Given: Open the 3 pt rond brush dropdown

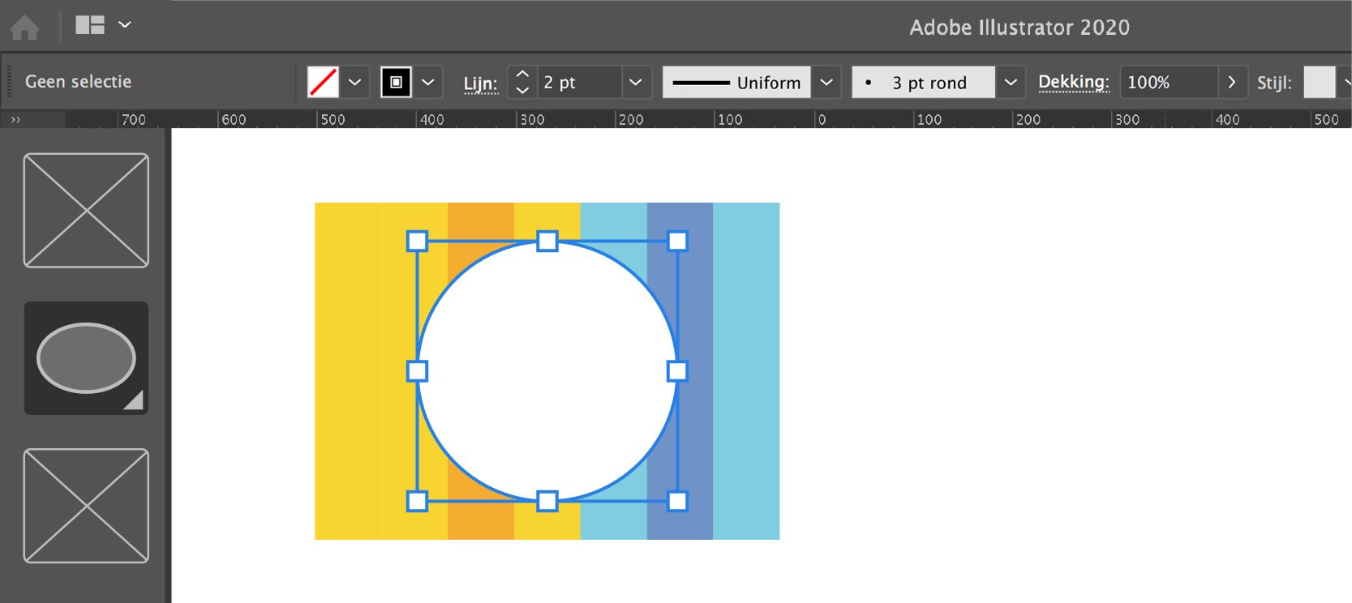Looking at the screenshot, I should point(1011,82).
